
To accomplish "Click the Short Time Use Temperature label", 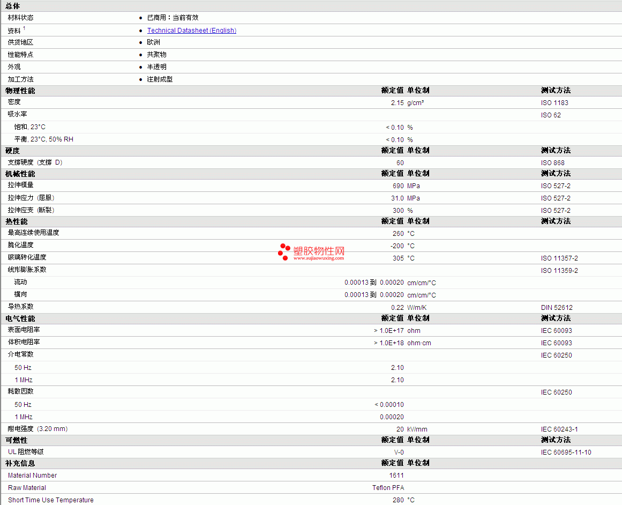I will pyautogui.click(x=51, y=500).
